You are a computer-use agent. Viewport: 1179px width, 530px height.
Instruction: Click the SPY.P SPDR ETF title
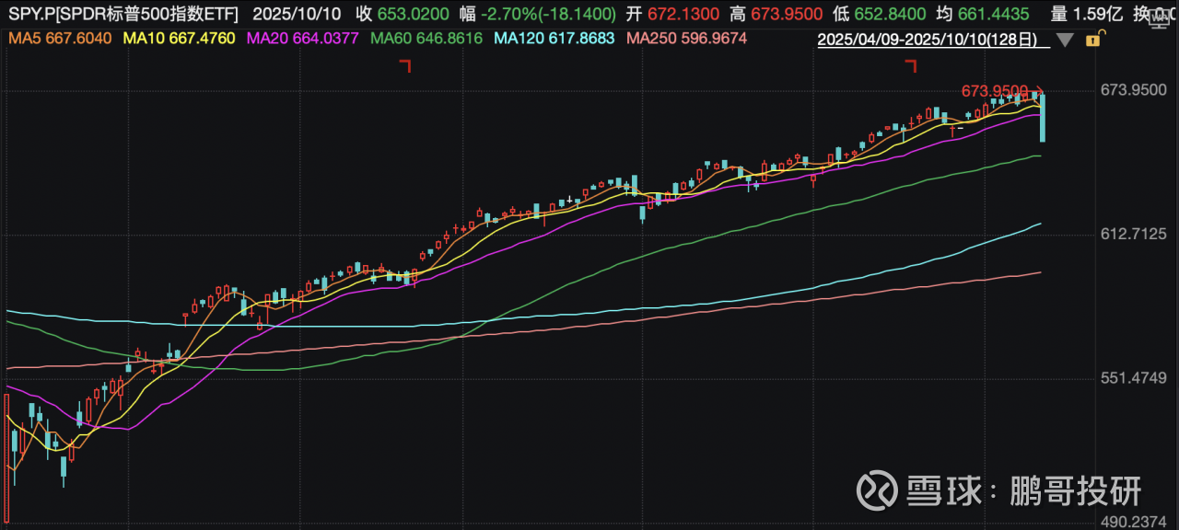click(122, 15)
